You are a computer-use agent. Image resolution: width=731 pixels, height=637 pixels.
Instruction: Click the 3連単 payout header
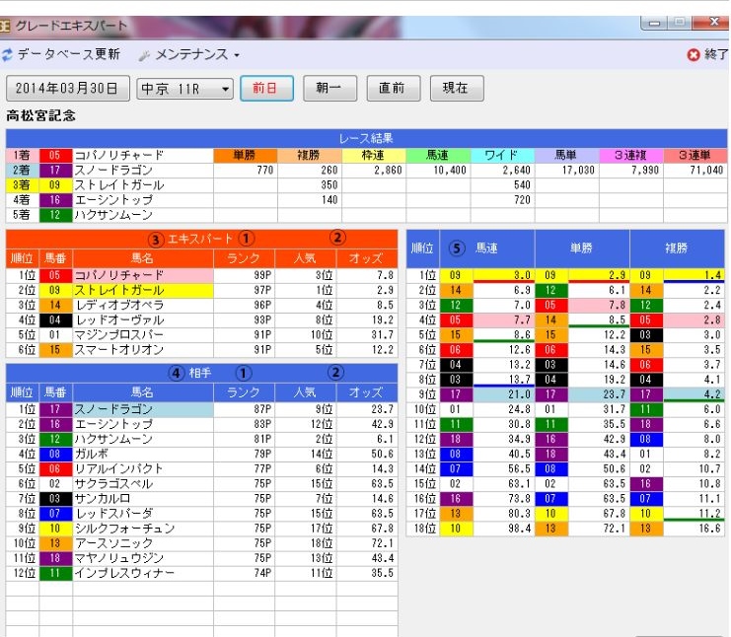coord(695,155)
